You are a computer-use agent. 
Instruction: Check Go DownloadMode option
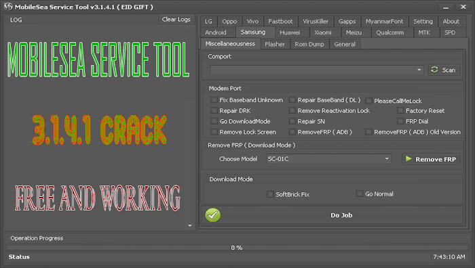tap(214, 121)
